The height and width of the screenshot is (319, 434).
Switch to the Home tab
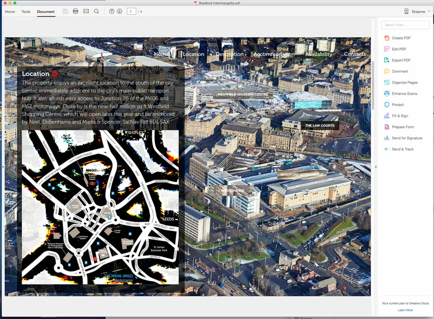pyautogui.click(x=10, y=12)
